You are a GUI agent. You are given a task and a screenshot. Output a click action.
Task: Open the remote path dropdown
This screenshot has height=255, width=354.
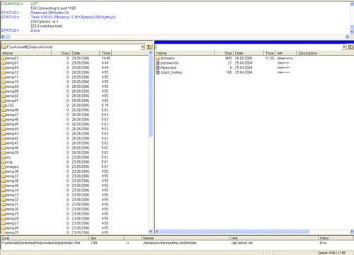(344, 47)
